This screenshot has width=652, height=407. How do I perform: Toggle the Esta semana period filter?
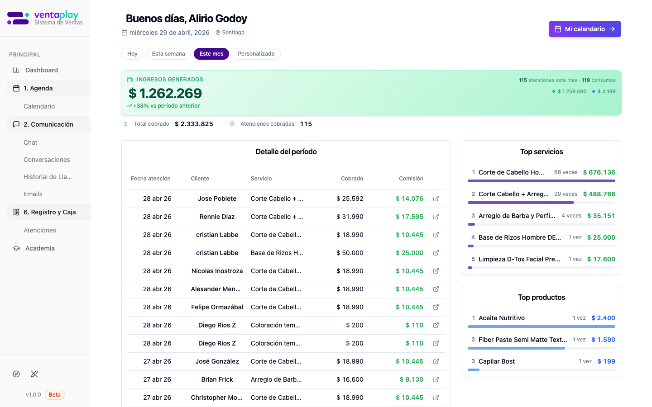168,53
